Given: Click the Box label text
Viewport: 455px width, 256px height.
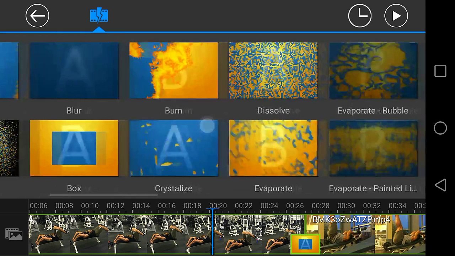Looking at the screenshot, I should tap(74, 188).
